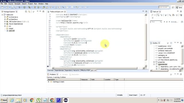Click the Windows Start button
Image resolution: width=184 pixels, height=103 pixels.
point(4,100)
